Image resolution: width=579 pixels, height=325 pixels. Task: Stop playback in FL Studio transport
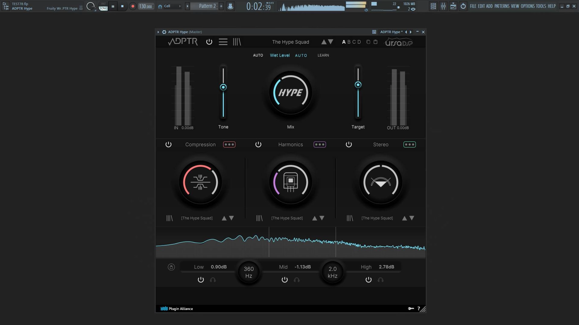tap(122, 6)
